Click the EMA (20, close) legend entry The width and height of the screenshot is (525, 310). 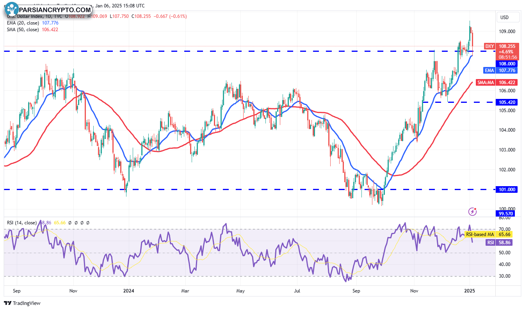[23, 23]
